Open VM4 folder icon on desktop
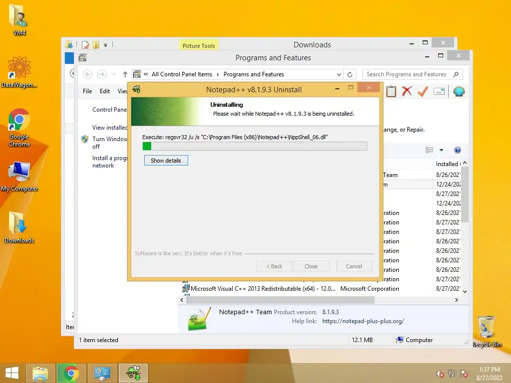The image size is (511, 383). coord(19,19)
